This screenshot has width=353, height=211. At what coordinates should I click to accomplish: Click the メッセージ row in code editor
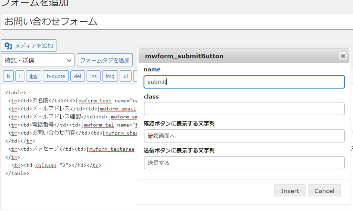click(x=71, y=149)
